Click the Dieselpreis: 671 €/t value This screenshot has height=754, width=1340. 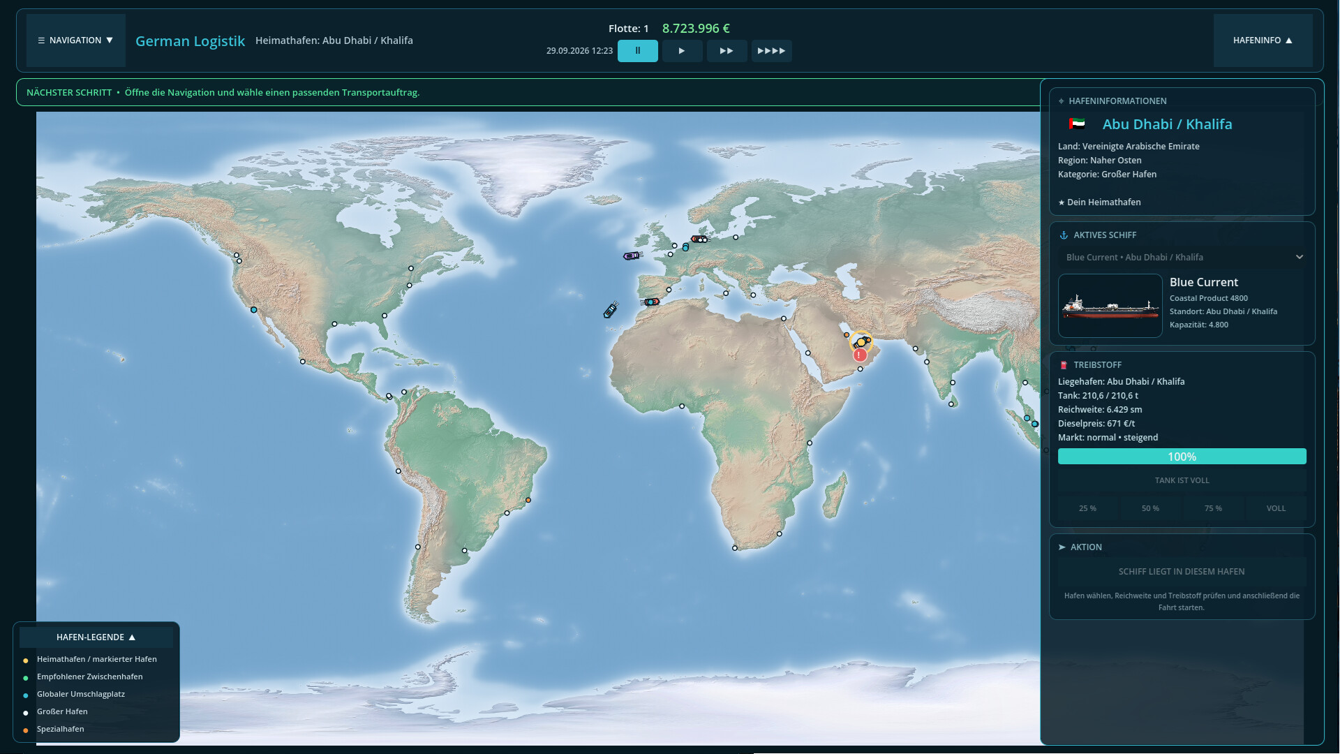tap(1096, 424)
